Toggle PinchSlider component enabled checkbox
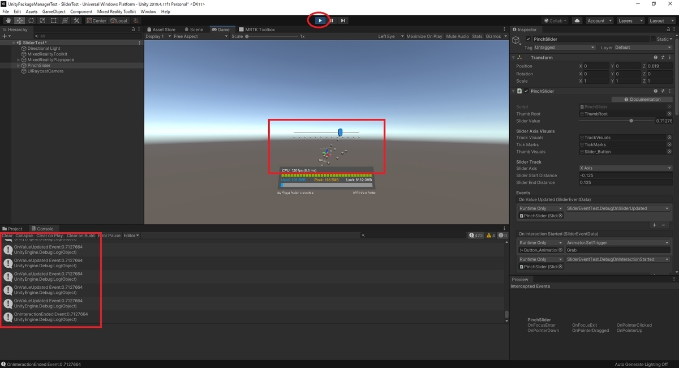Image resolution: width=679 pixels, height=368 pixels. click(x=526, y=91)
